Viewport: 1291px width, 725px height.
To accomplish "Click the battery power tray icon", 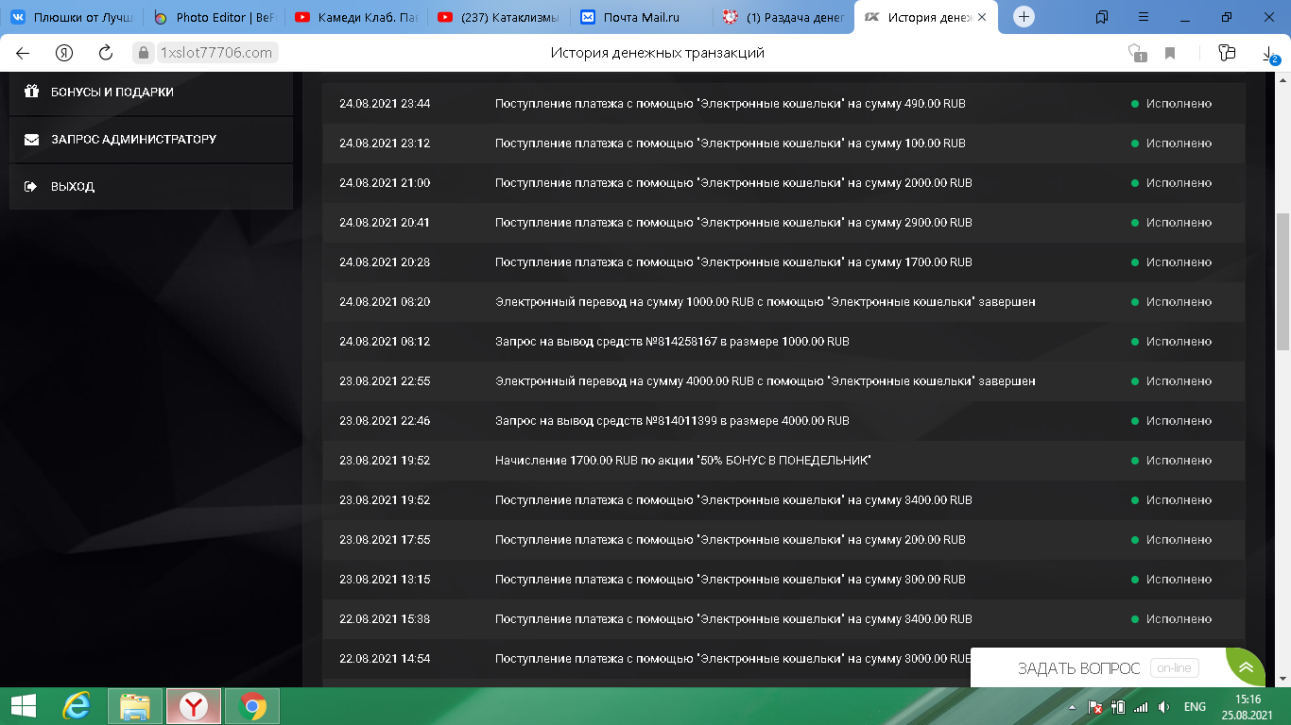I will [1118, 706].
